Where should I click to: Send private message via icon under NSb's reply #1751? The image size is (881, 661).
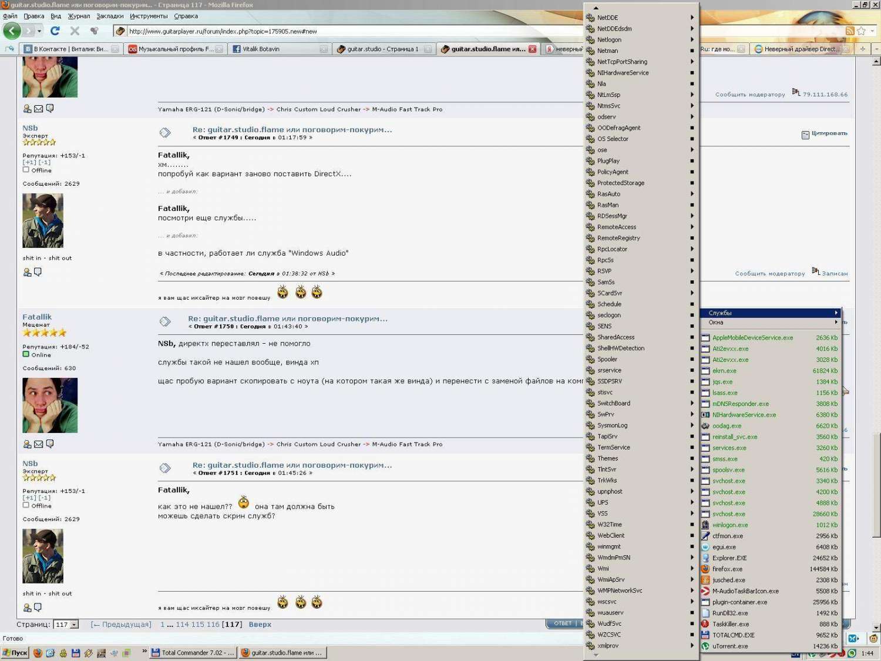pyautogui.click(x=38, y=607)
